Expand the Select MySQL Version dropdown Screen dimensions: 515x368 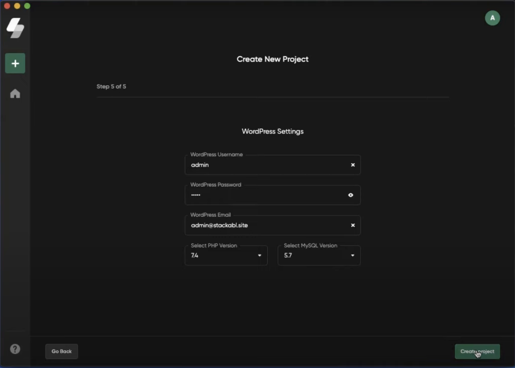pyautogui.click(x=352, y=255)
